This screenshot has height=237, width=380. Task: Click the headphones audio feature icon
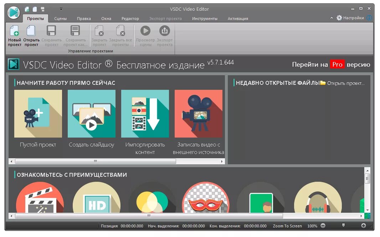(x=318, y=197)
